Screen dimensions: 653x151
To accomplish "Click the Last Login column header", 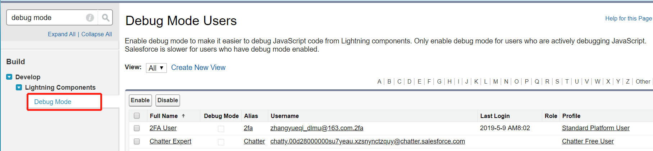I will pos(495,116).
